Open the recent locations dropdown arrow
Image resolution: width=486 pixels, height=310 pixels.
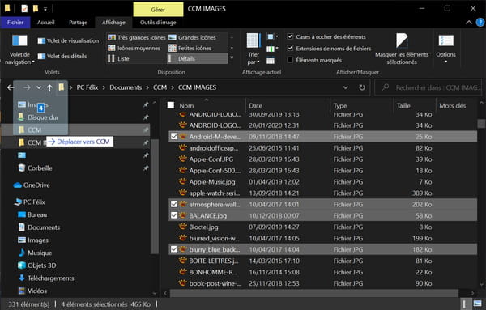(39, 87)
